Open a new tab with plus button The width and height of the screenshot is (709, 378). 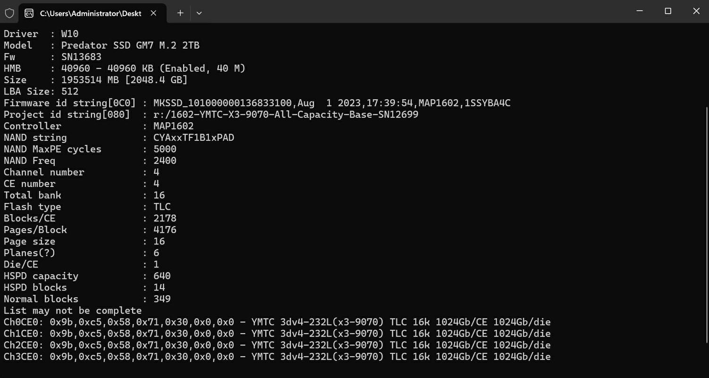click(x=180, y=13)
